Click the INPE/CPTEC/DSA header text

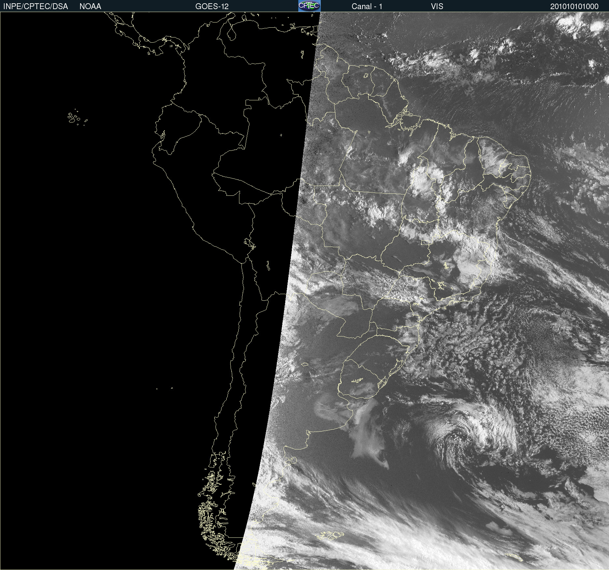35,7
